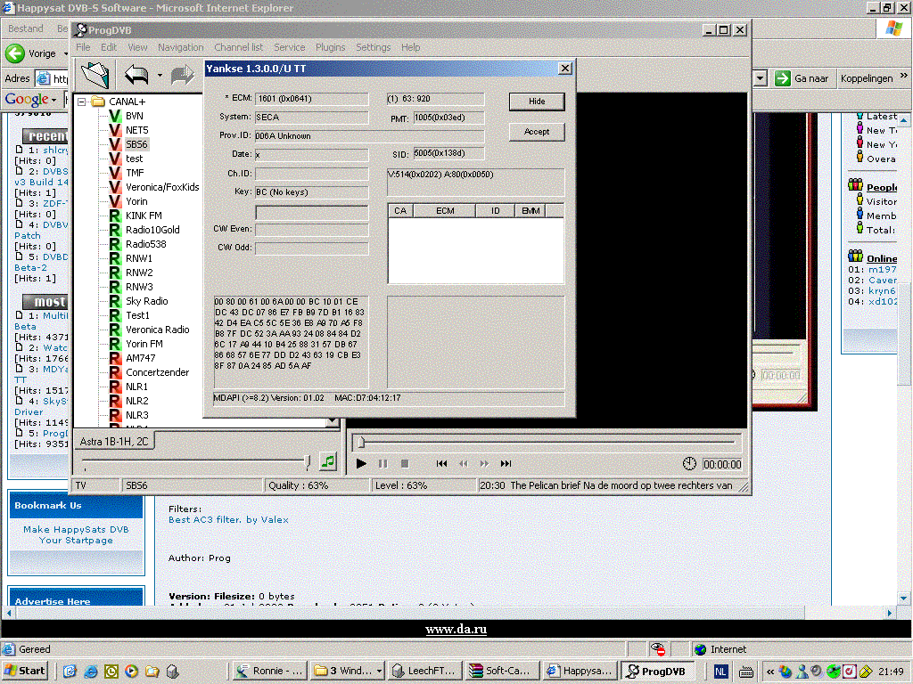Click the skip to previous button
The height and width of the screenshot is (684, 913).
pos(442,463)
